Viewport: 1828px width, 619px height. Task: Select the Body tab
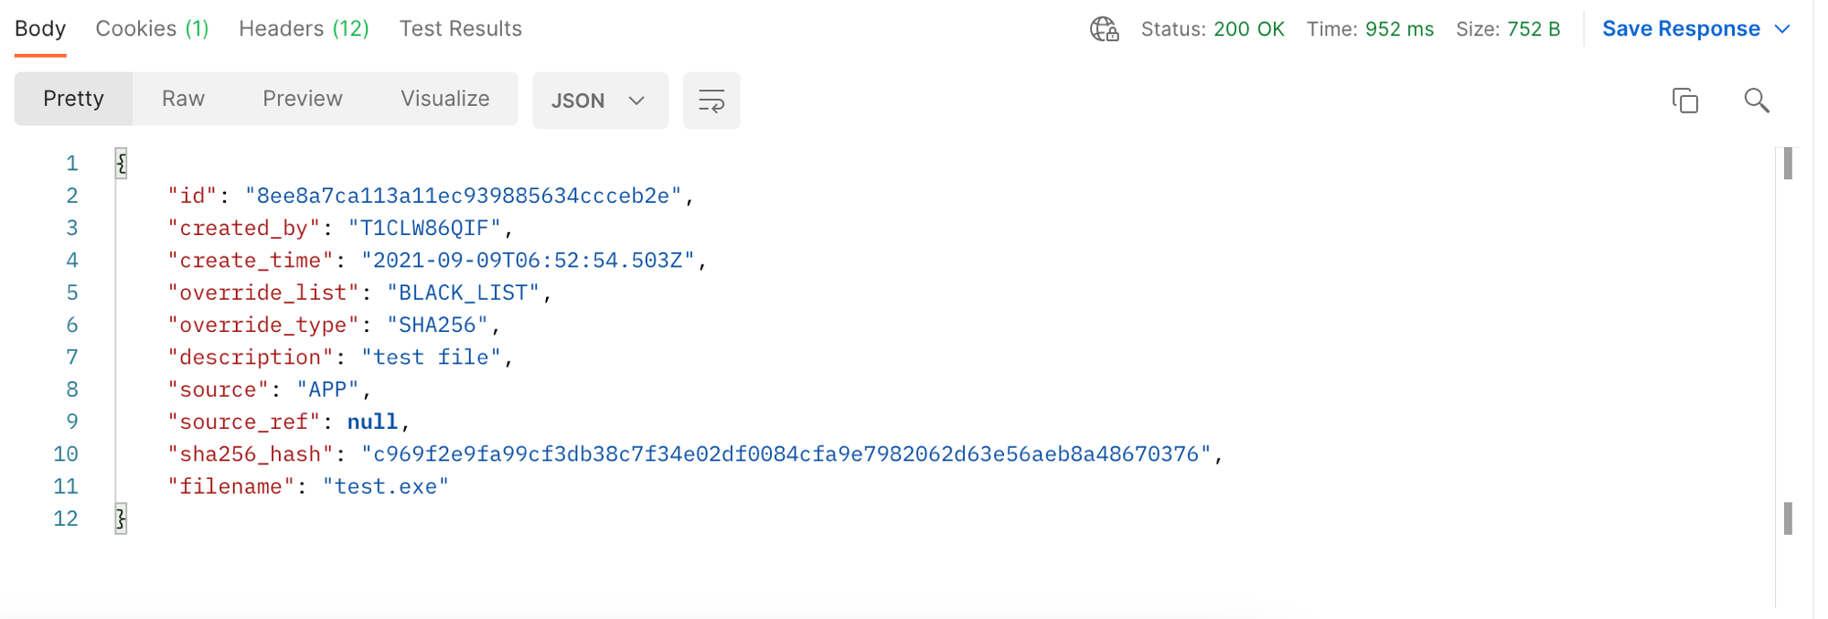(x=40, y=29)
